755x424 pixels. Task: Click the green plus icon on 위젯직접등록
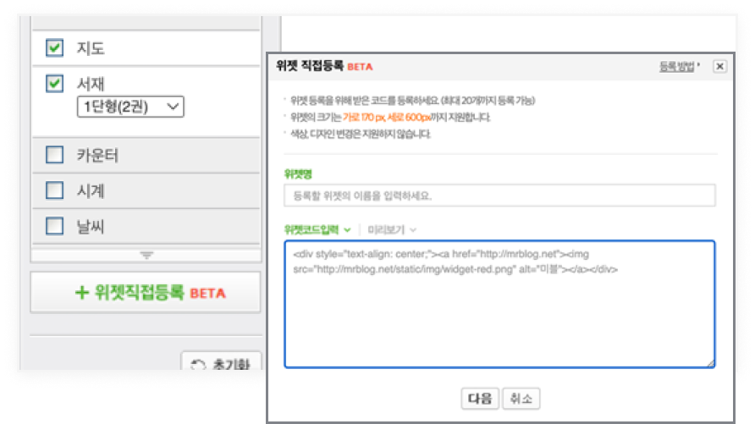point(82,292)
